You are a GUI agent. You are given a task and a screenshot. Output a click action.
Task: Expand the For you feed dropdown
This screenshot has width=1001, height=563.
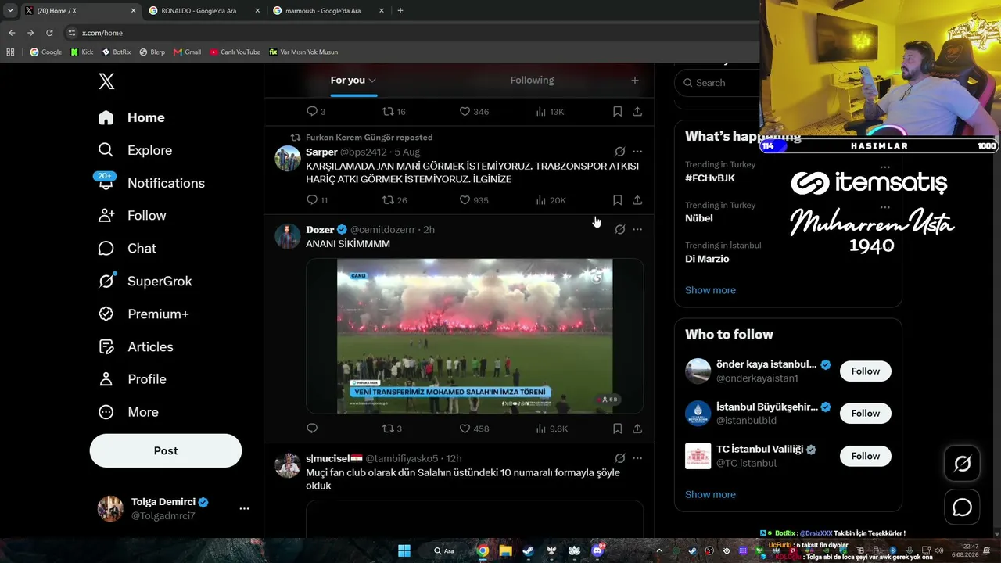point(372,81)
